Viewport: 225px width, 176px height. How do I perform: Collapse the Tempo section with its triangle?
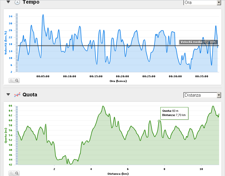point(8,2)
